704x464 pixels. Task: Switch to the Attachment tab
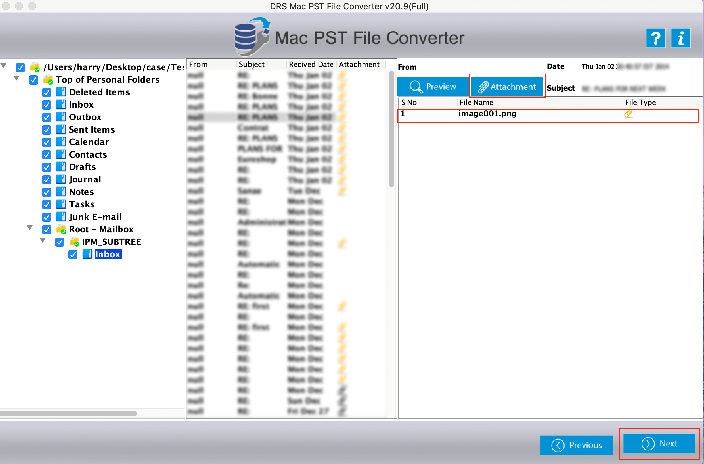point(507,87)
